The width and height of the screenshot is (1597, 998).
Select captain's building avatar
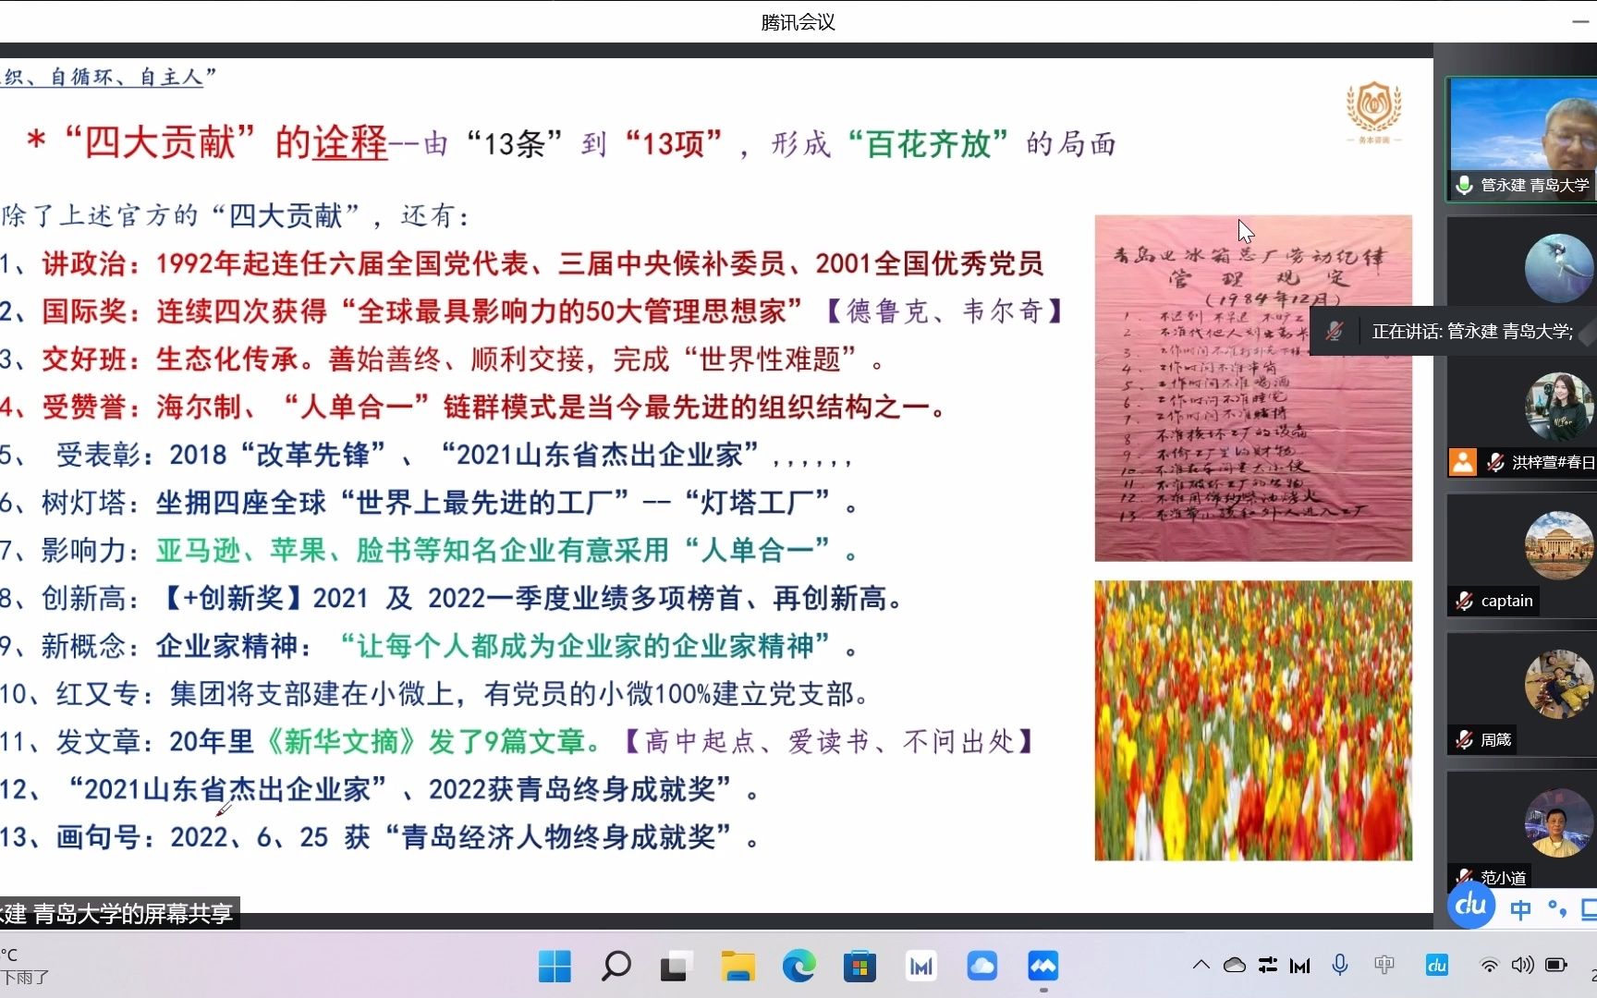pos(1559,545)
